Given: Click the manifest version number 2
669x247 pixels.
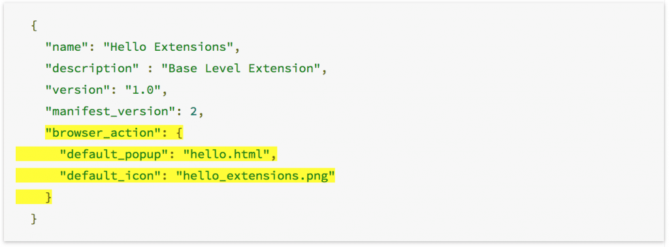Looking at the screenshot, I should coord(193,111).
